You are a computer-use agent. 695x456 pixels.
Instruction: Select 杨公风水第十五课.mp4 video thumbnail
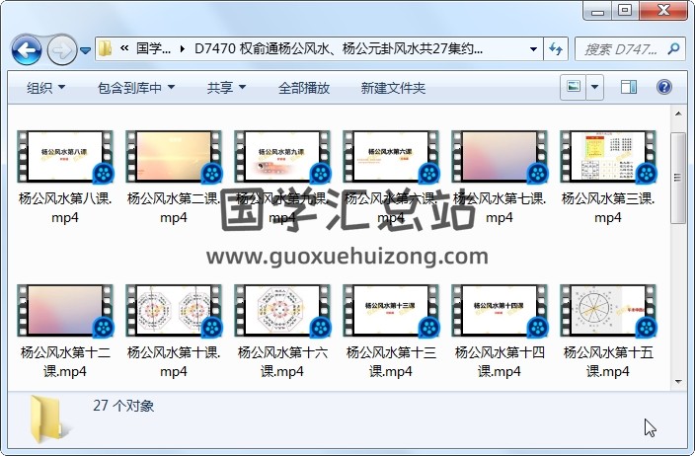608,310
